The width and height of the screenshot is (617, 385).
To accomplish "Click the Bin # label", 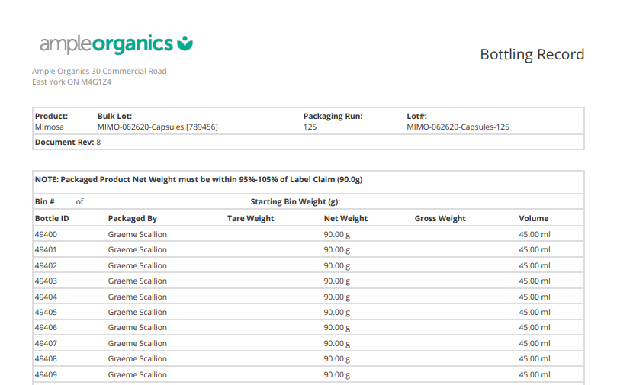I will (x=45, y=202).
